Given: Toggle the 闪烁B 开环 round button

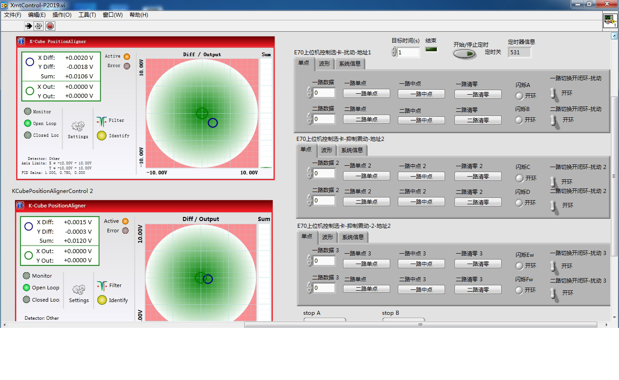Looking at the screenshot, I should (519, 120).
